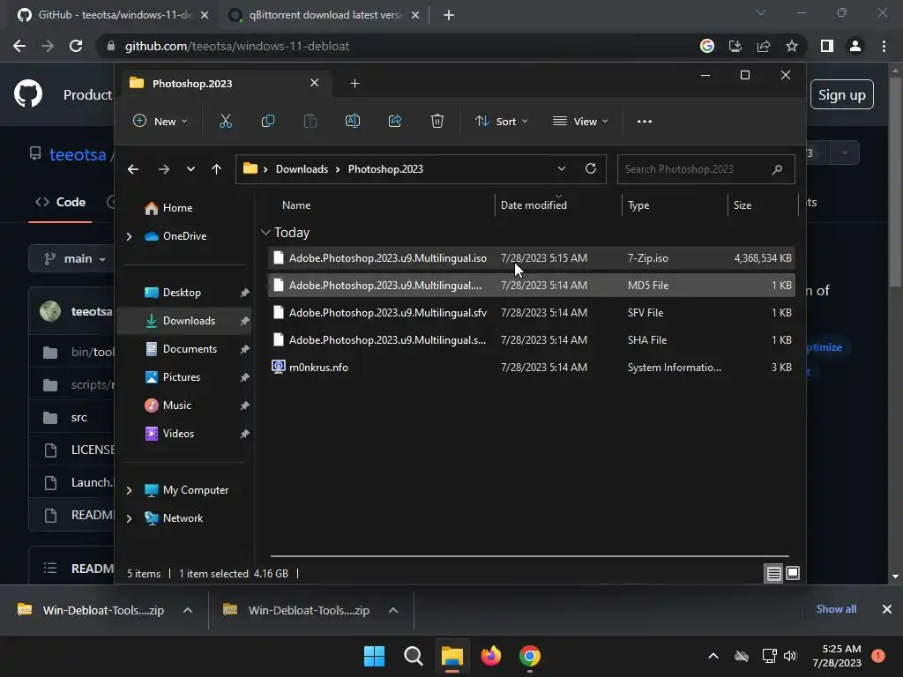903x677 pixels.
Task: Select the Code tab on GitHub
Action: (x=61, y=202)
